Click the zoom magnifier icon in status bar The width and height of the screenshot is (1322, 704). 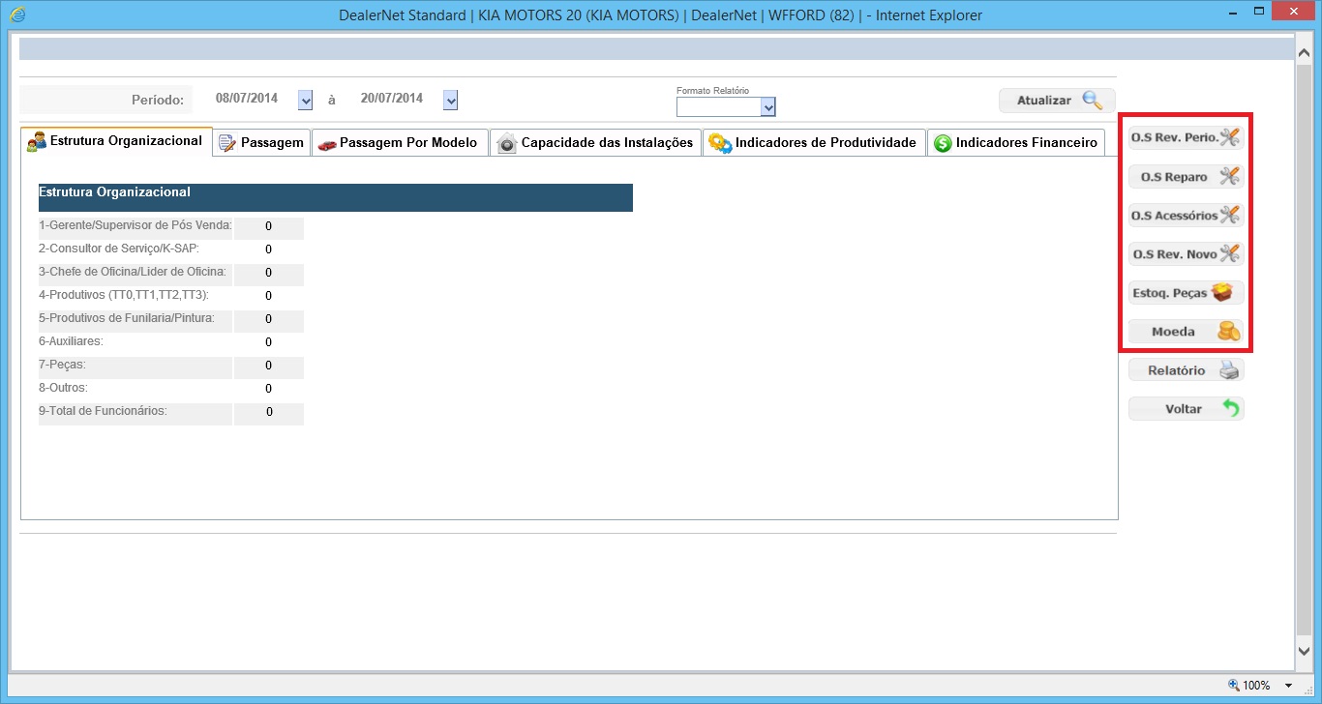(1233, 685)
